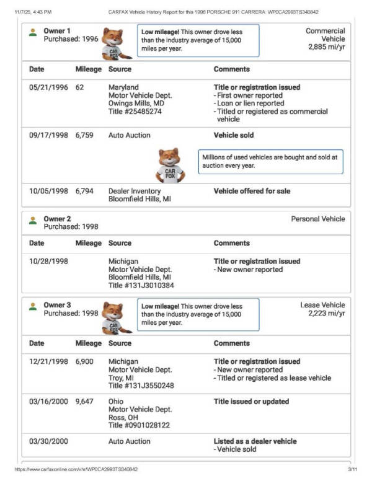
Task: Select Michigan Title #131J3010384
Action: 141,285
